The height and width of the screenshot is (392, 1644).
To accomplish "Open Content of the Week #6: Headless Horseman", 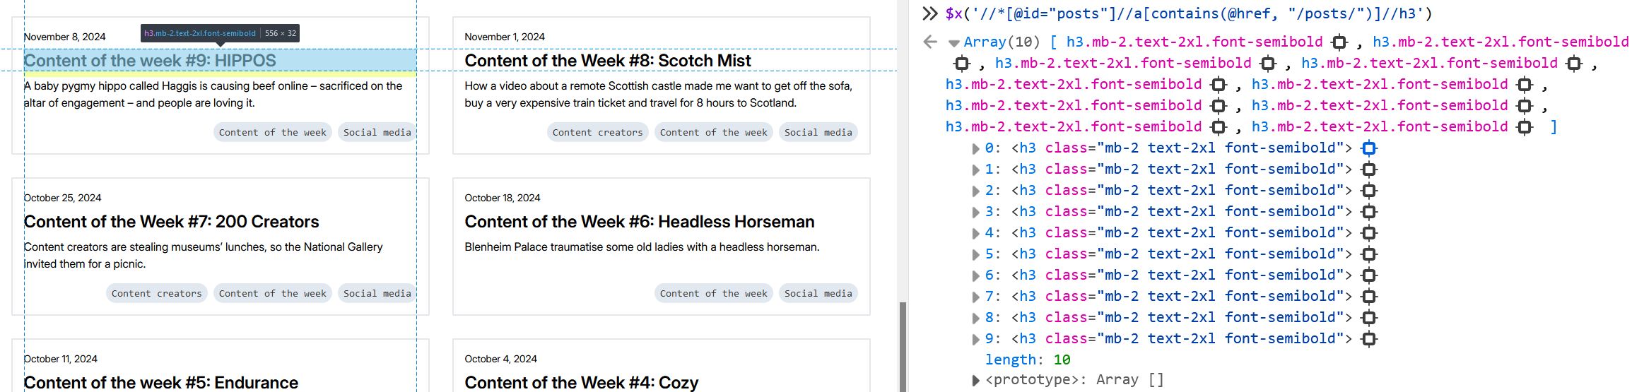I will [x=639, y=222].
